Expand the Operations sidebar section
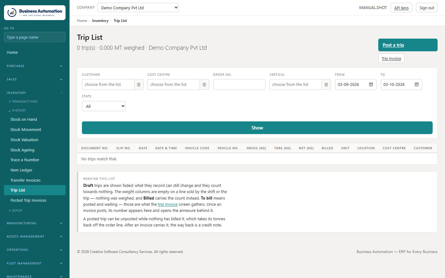The height and width of the screenshot is (278, 445). (35, 250)
